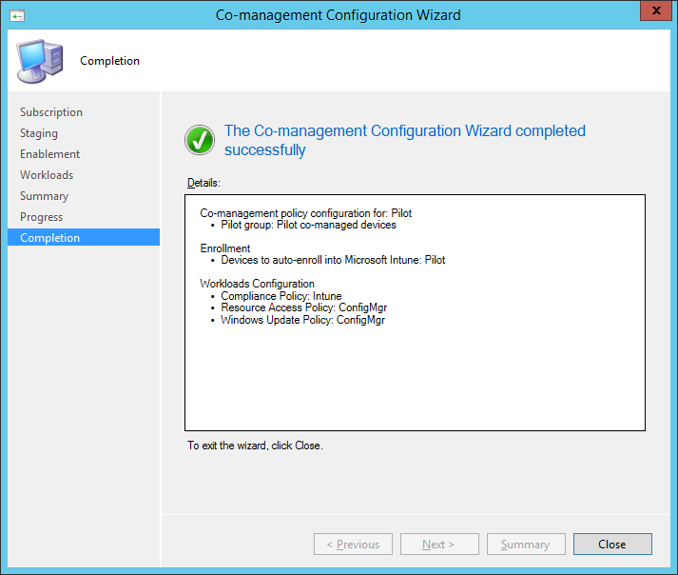The width and height of the screenshot is (678, 575).
Task: Click the 'Enrollment' heading in details
Action: coord(224,248)
